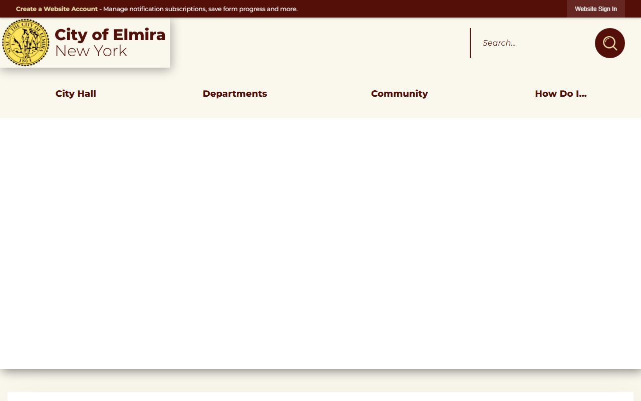Image resolution: width=641 pixels, height=401 pixels.
Task: Click the City of Elmira seal logo
Action: click(x=26, y=43)
